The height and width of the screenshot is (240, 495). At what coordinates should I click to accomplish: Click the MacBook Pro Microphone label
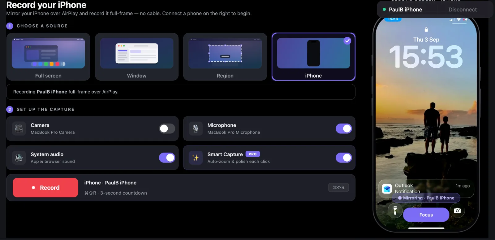tap(234, 132)
